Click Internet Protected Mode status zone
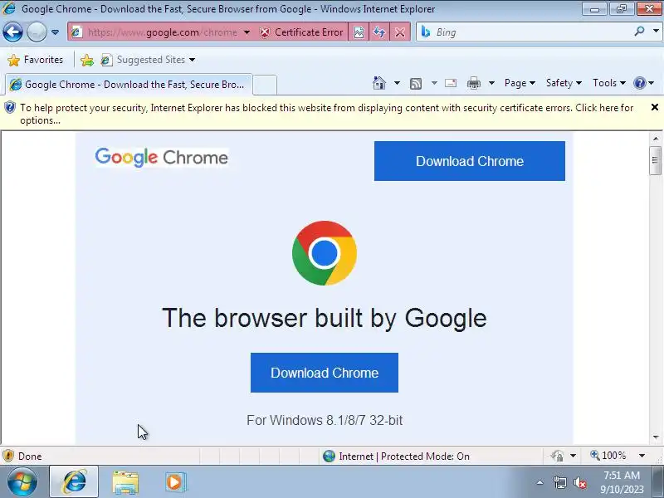The width and height of the screenshot is (664, 498). pyautogui.click(x=396, y=456)
